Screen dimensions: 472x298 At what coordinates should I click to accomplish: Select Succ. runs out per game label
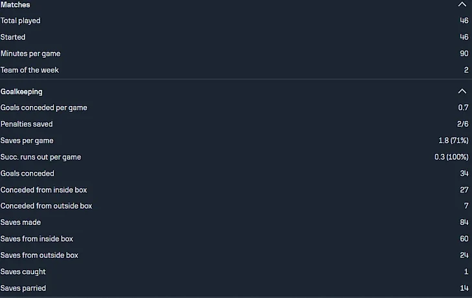[x=41, y=157]
